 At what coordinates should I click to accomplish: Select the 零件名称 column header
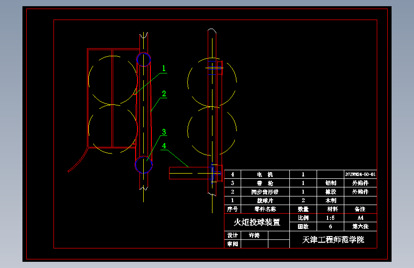point(265,209)
